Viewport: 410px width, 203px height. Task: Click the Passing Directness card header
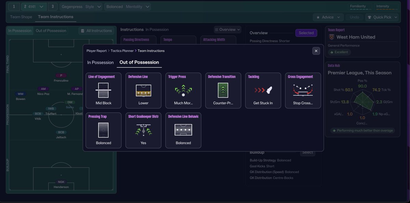(x=136, y=40)
